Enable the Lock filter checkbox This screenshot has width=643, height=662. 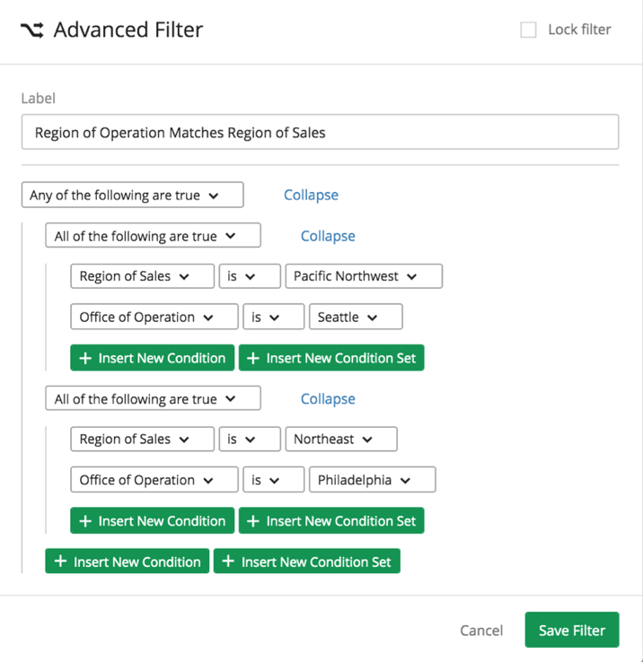click(528, 30)
